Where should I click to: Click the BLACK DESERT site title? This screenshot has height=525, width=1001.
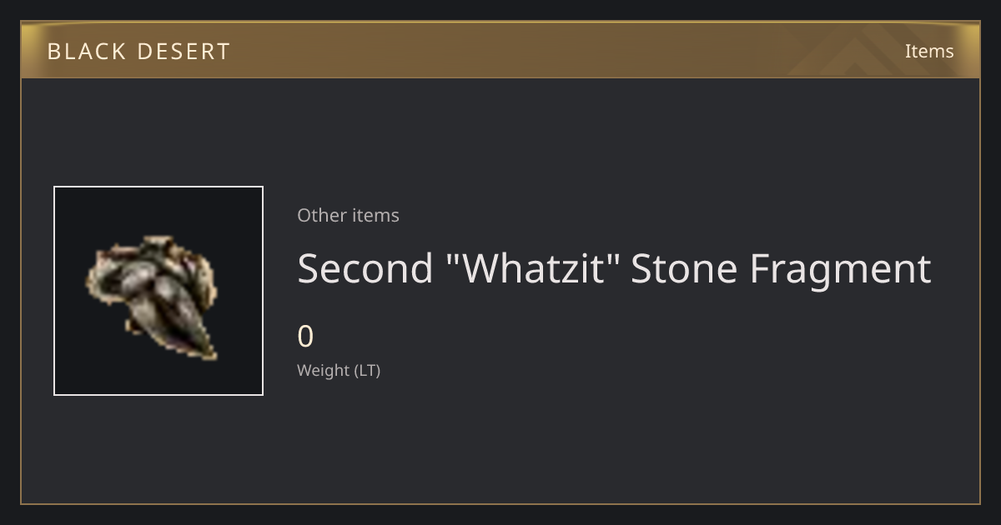click(138, 52)
